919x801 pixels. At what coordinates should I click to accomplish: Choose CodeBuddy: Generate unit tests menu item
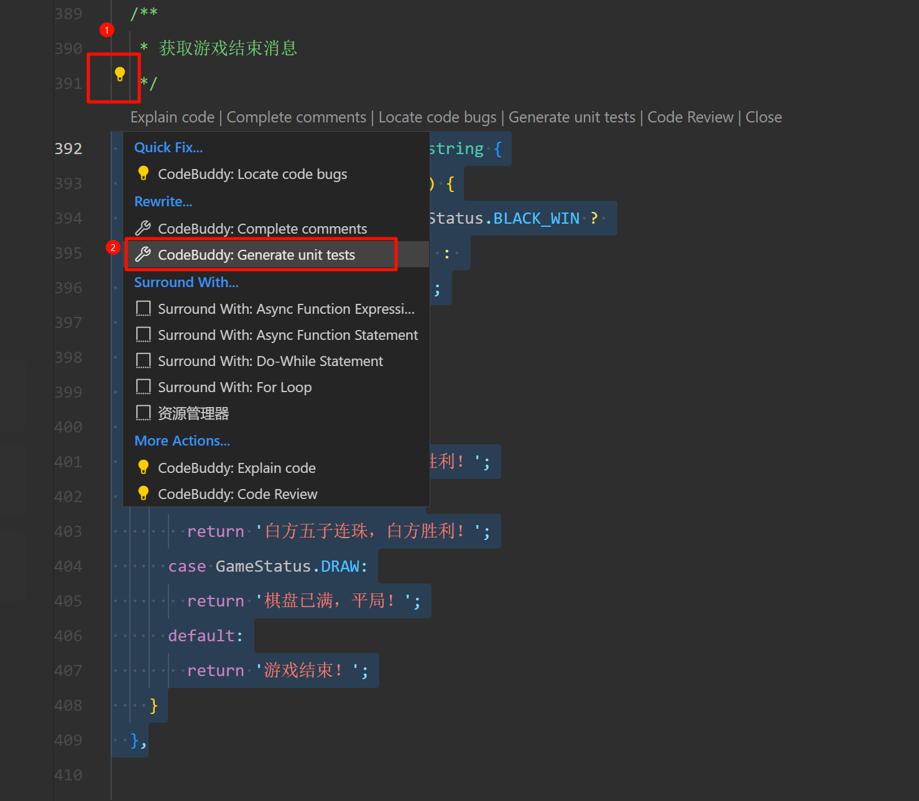(x=256, y=255)
